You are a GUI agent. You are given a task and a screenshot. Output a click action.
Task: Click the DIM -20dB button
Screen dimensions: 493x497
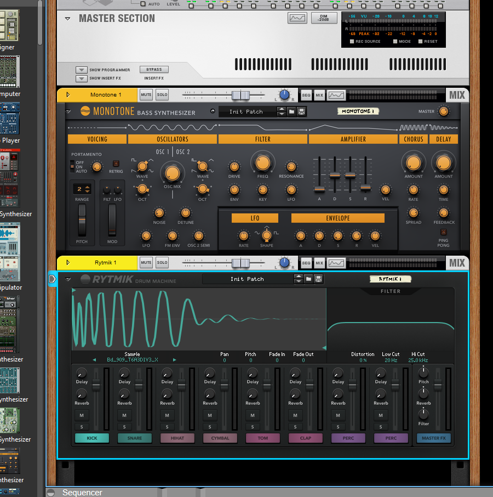pos(324,18)
